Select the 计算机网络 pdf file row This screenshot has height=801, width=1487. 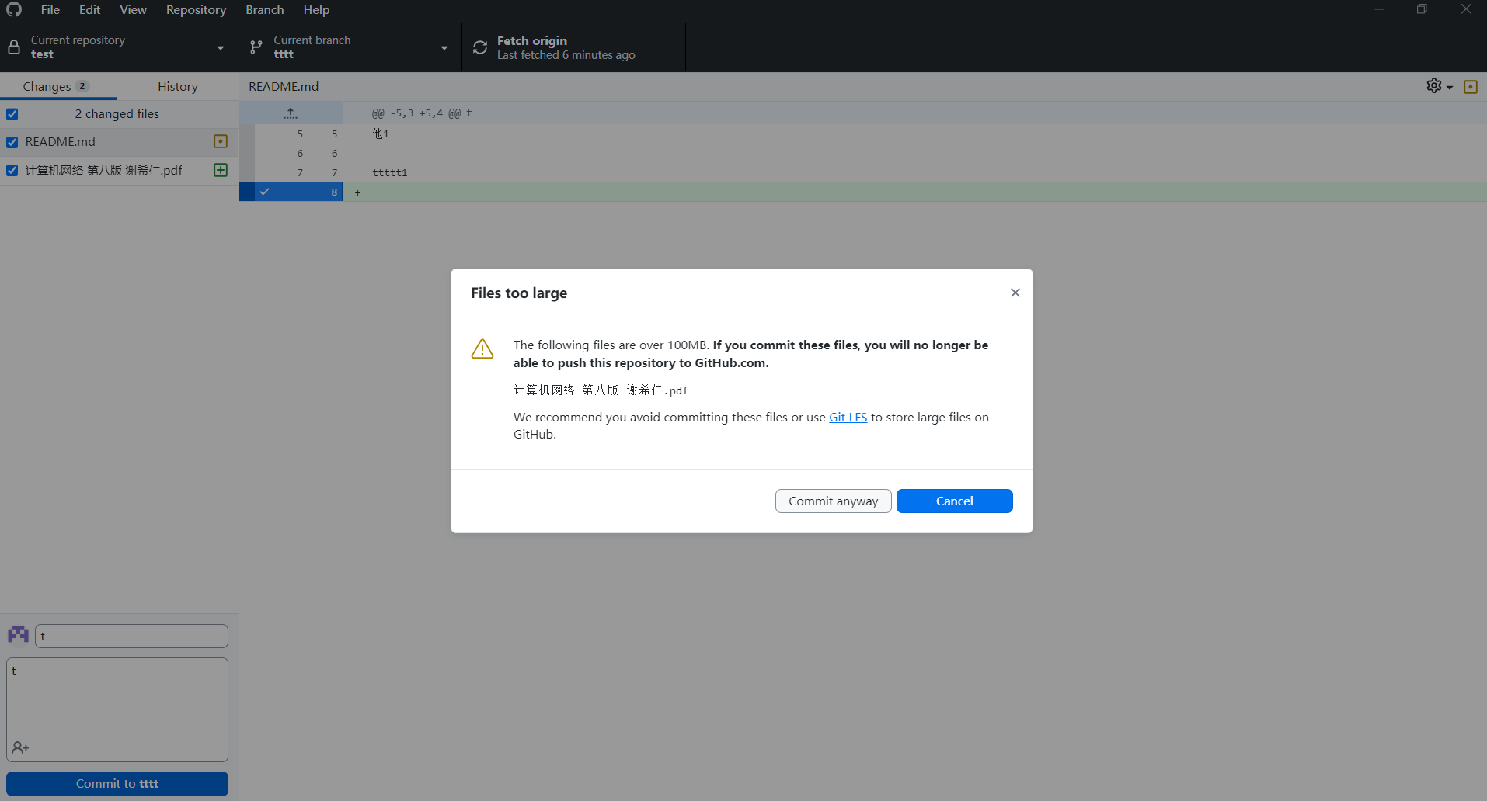point(119,170)
